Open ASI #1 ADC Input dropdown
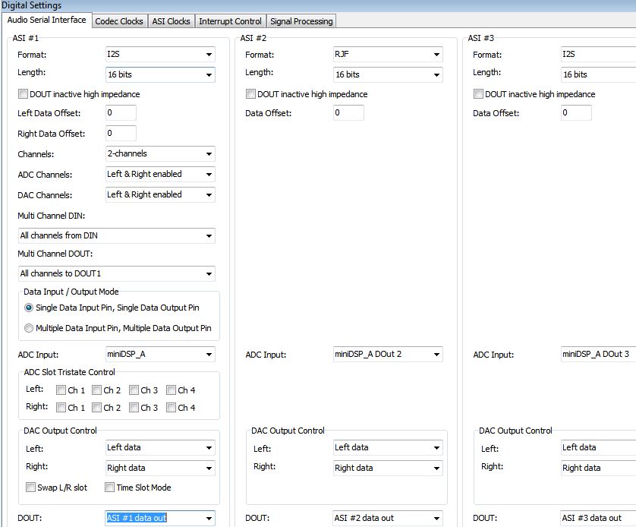The image size is (636, 527). tap(160, 355)
